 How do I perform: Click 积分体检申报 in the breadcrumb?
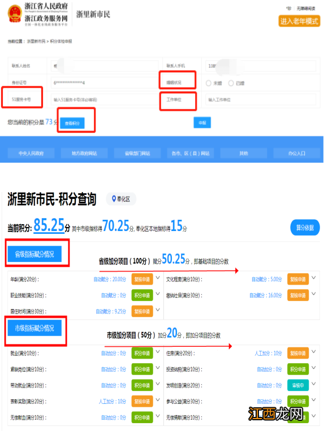point(61,41)
